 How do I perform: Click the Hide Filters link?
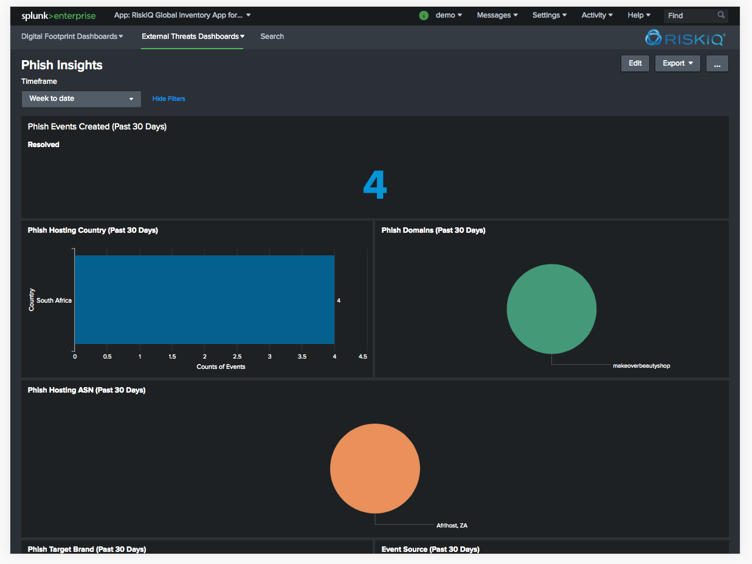pos(169,98)
